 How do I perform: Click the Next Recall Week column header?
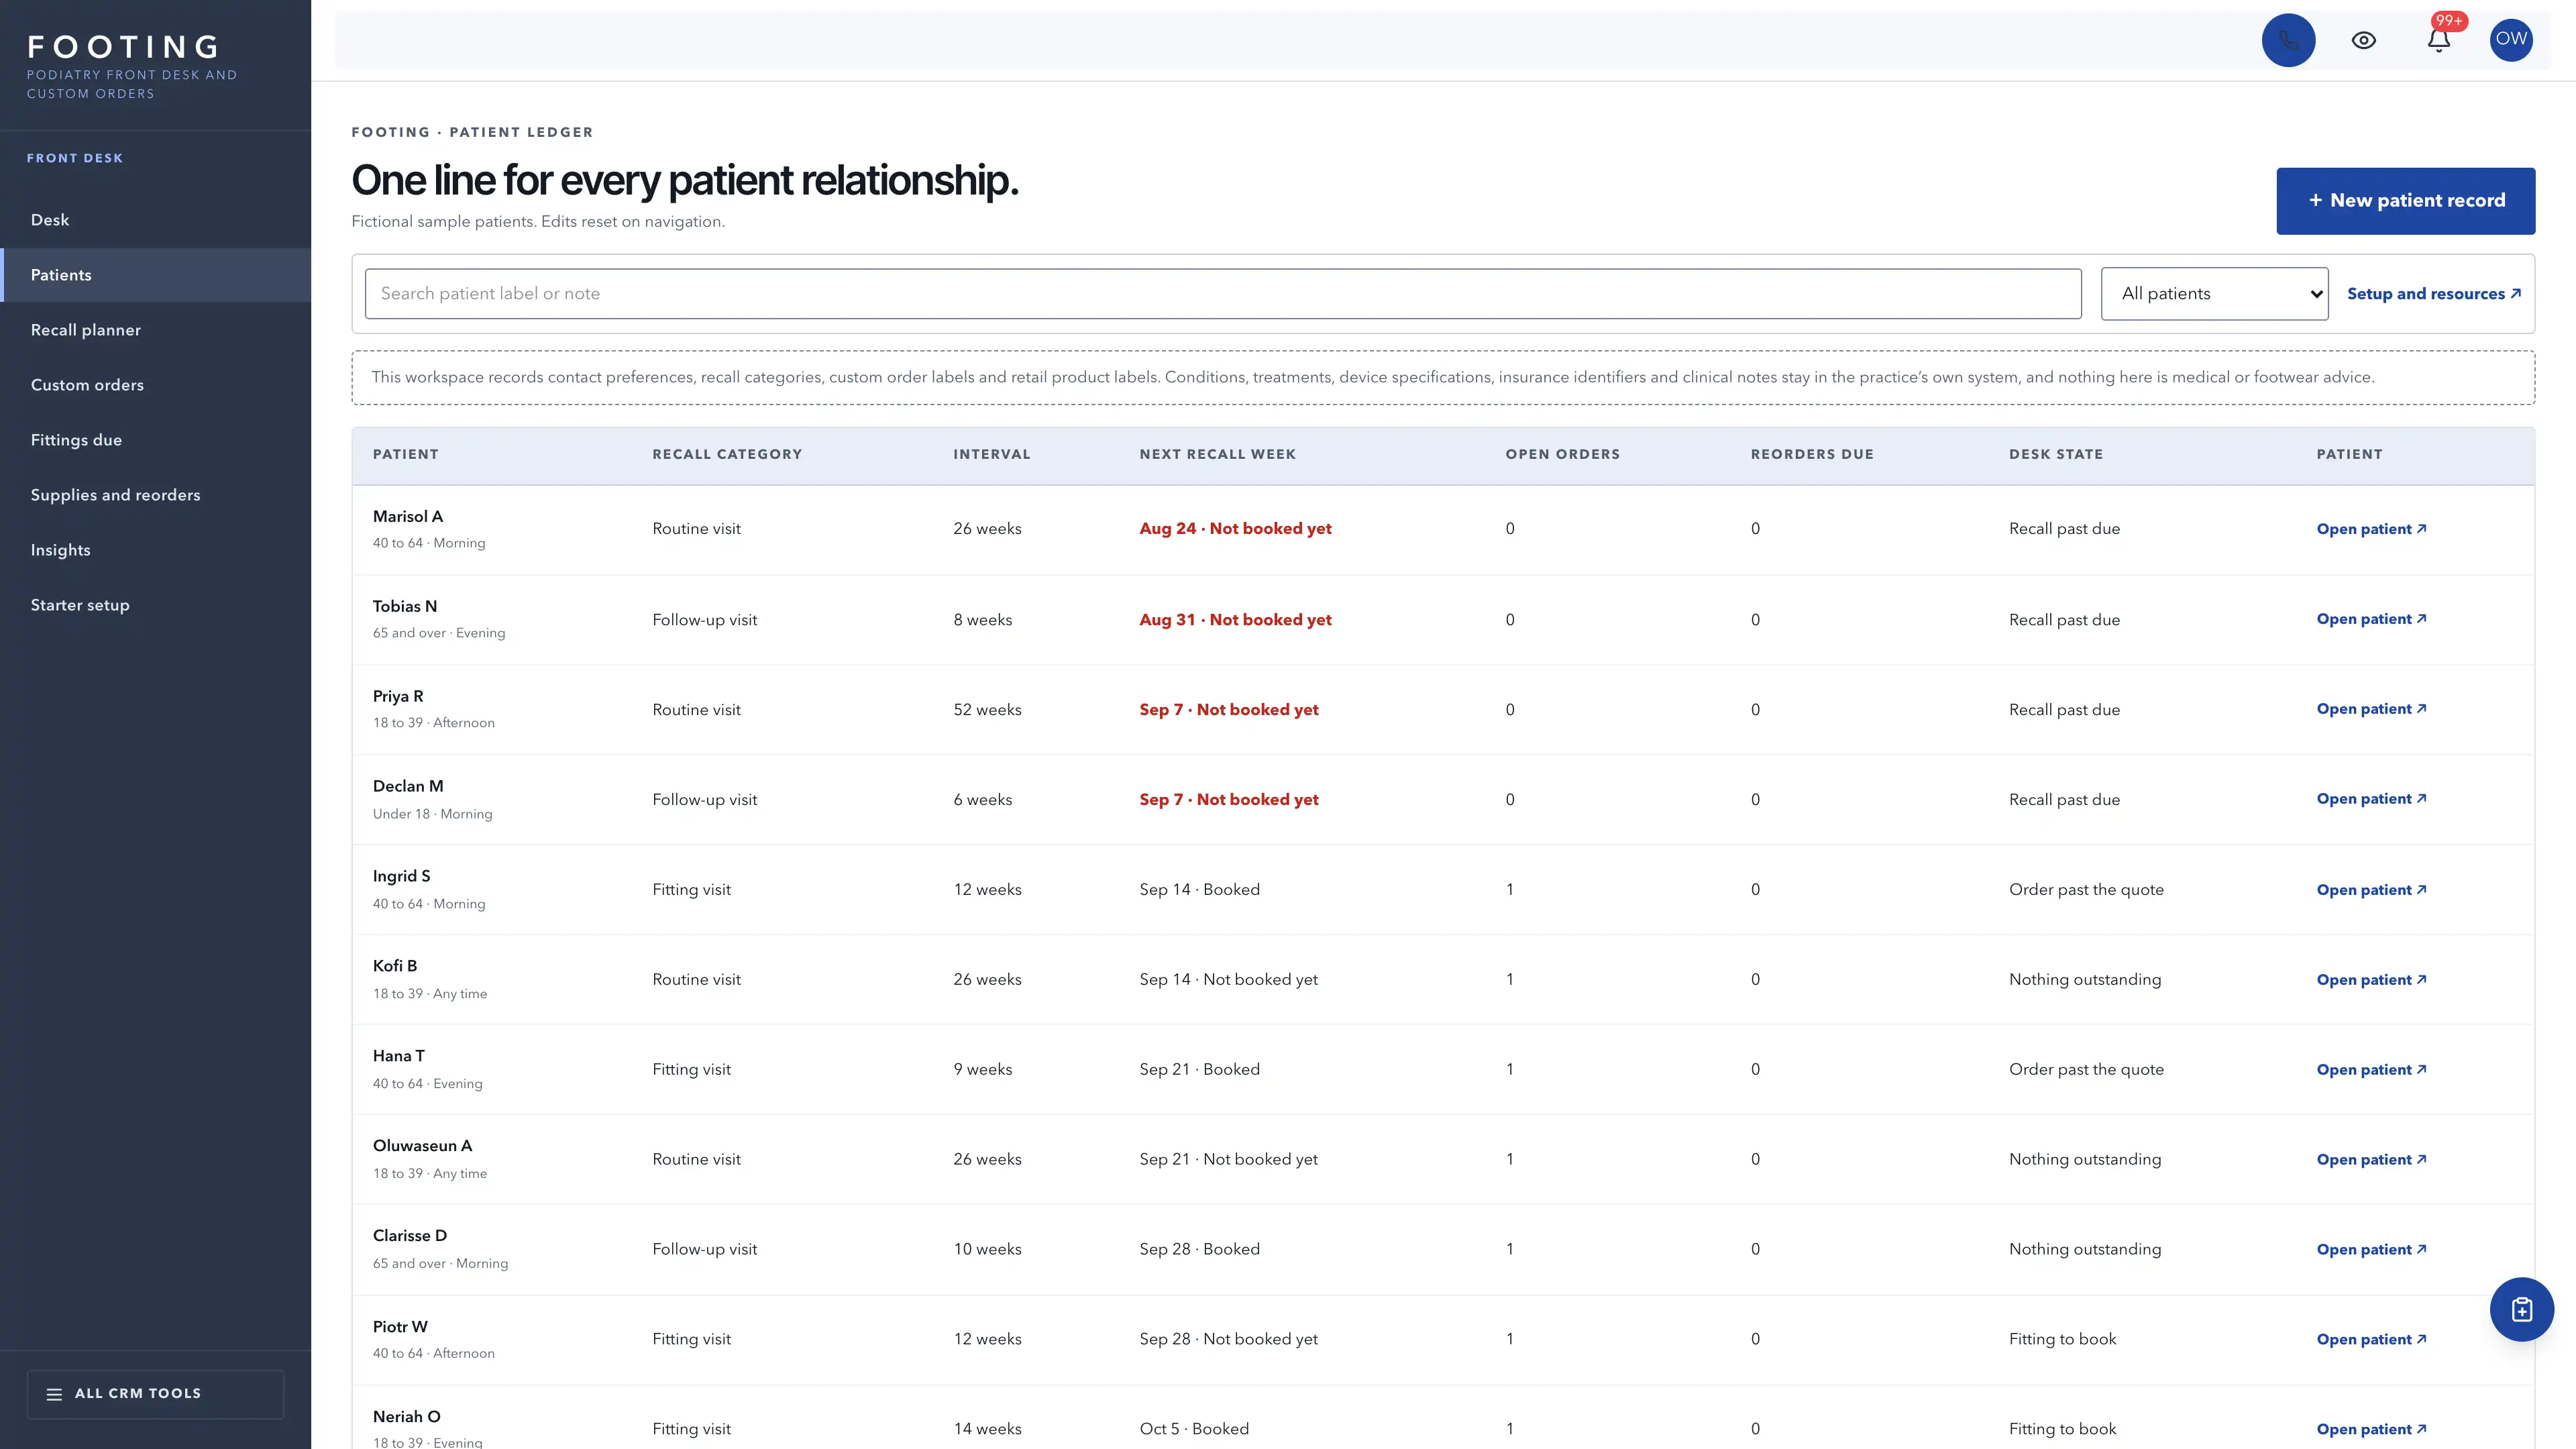coord(1217,454)
